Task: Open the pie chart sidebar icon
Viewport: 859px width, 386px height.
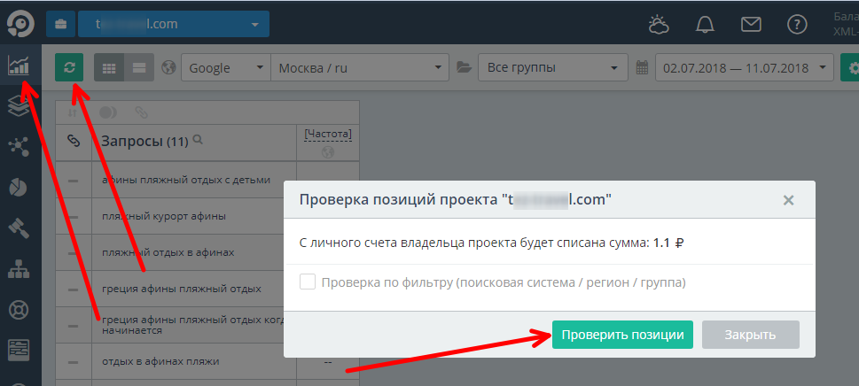Action: tap(19, 187)
